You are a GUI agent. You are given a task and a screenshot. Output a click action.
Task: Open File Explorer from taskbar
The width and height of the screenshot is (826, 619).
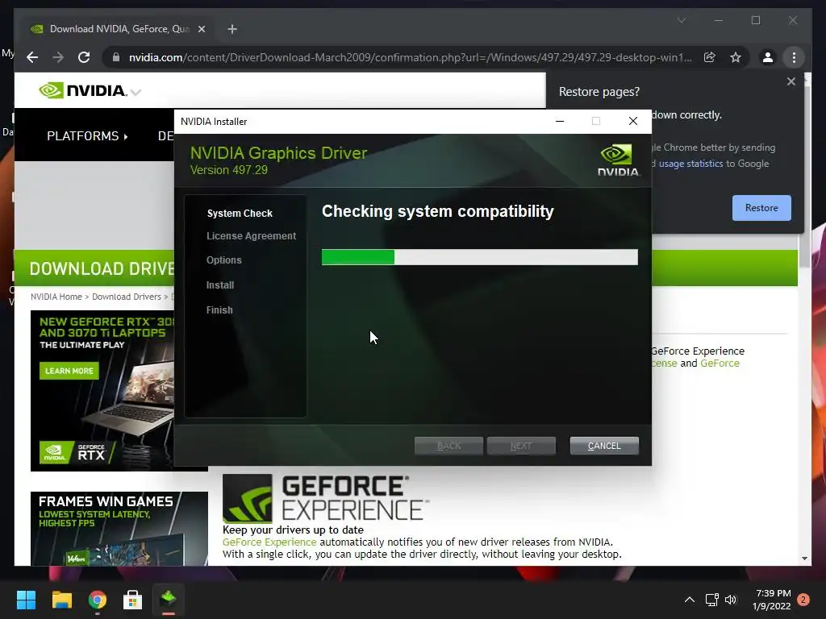tap(61, 600)
